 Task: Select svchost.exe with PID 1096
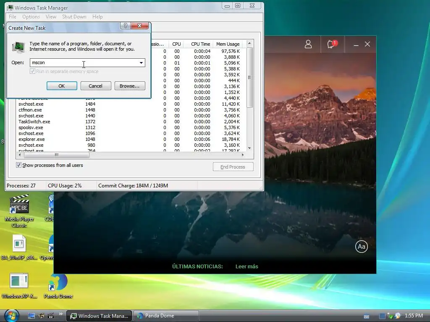click(130, 133)
